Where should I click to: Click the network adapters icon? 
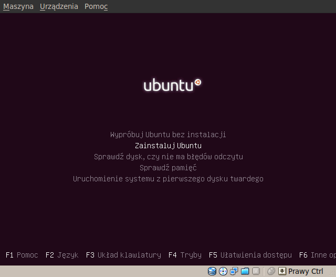[x=234, y=271]
